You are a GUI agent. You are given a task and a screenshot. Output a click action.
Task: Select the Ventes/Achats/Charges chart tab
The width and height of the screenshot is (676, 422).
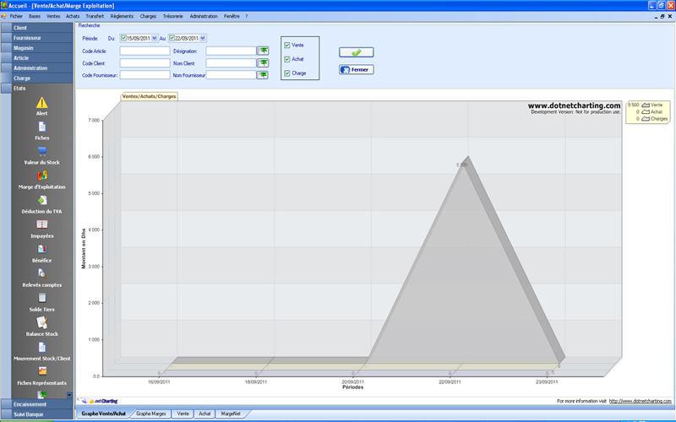coord(150,96)
